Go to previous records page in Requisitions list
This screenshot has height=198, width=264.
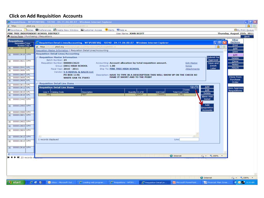tap(12, 158)
